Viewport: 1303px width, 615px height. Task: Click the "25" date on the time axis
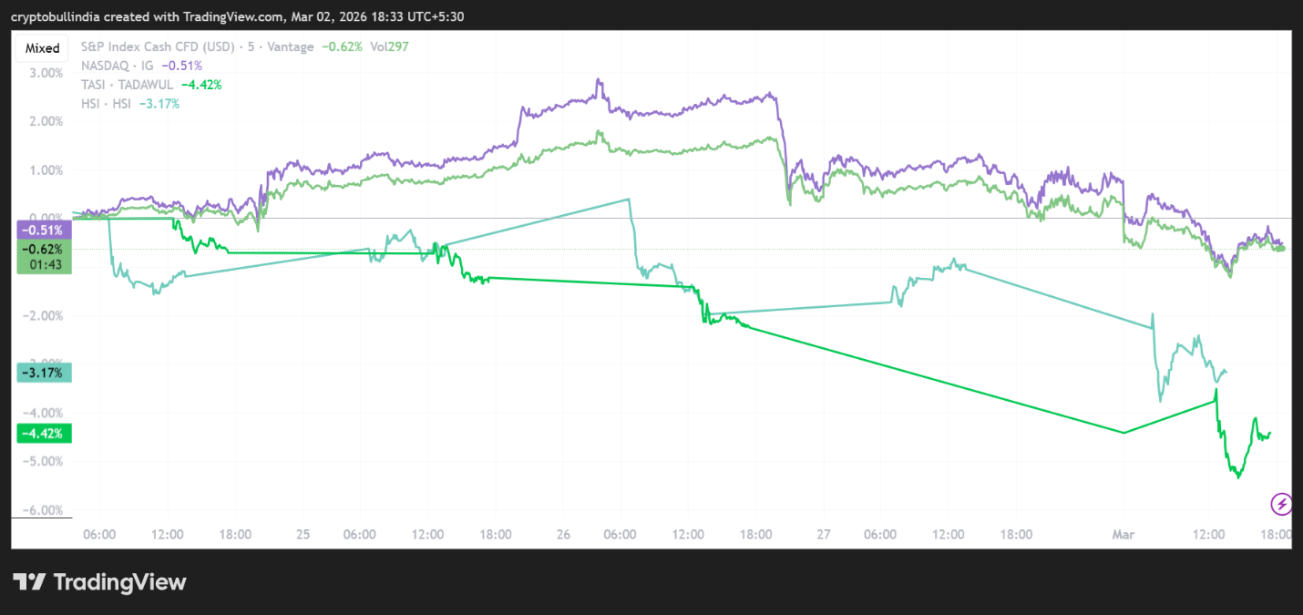click(x=303, y=535)
